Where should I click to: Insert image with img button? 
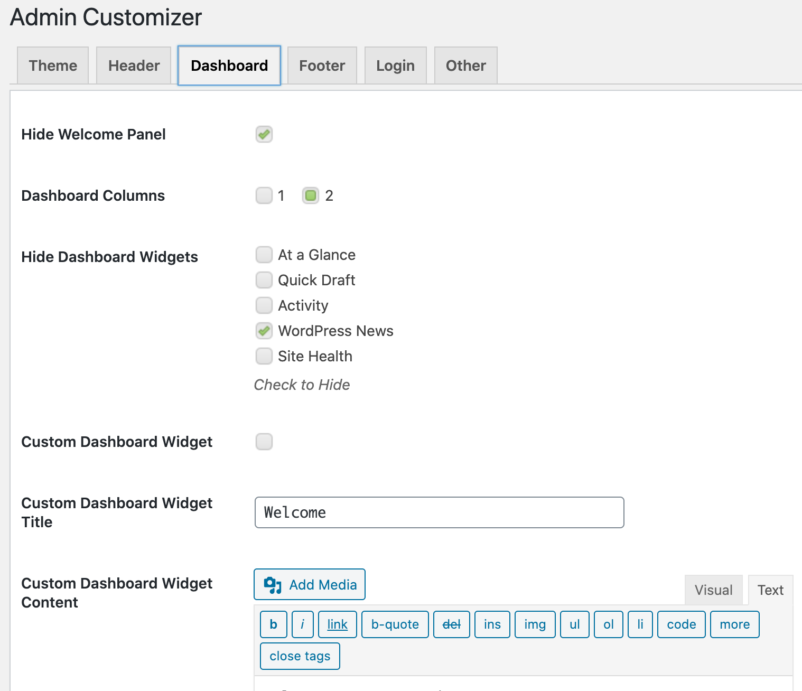pos(535,624)
